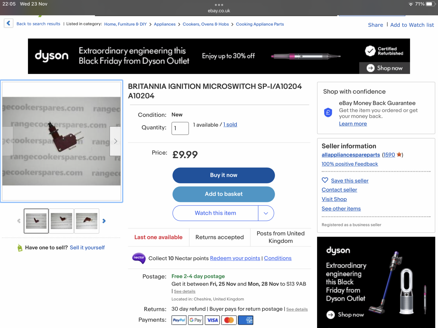Screen dimensions: 438x328
Task: Expand the Watch this item dropdown
Action: [x=266, y=213]
